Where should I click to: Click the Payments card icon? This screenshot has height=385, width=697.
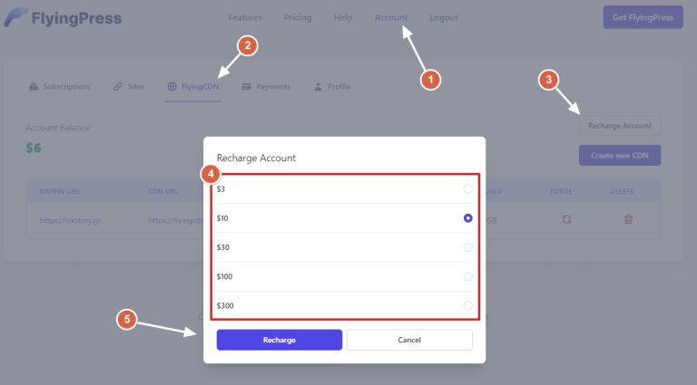[247, 87]
